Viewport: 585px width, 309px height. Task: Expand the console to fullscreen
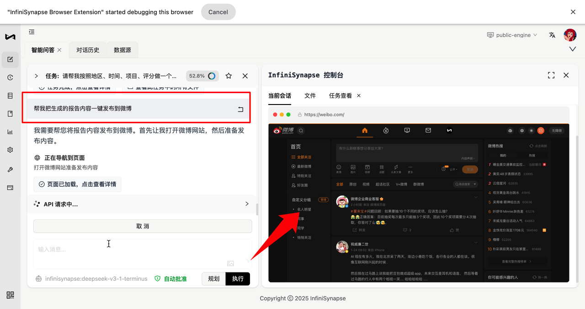click(x=551, y=75)
